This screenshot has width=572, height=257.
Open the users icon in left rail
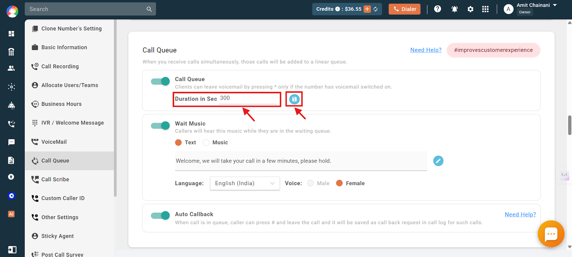[11, 68]
